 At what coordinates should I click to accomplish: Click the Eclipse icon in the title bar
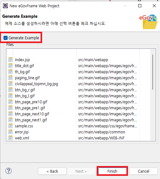point(5,6)
